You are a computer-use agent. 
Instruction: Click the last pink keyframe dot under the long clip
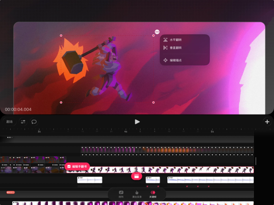coord(208,186)
